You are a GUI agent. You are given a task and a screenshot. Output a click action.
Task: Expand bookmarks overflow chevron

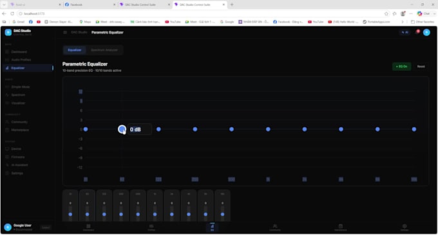[402, 22]
